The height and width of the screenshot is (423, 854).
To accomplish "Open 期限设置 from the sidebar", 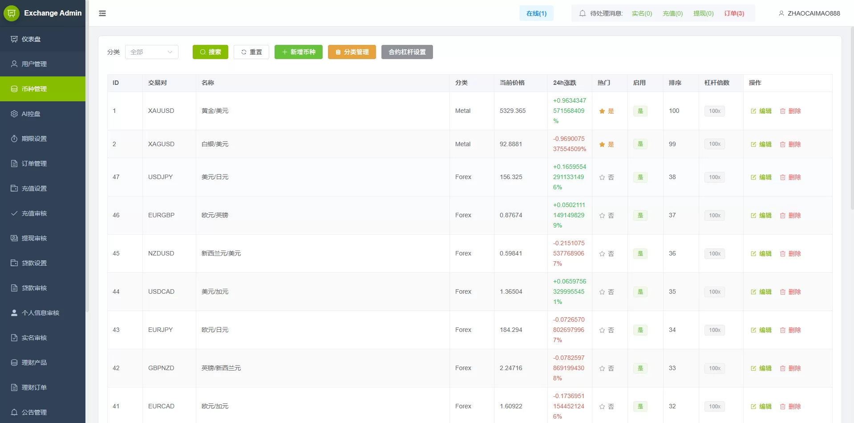I will click(34, 139).
